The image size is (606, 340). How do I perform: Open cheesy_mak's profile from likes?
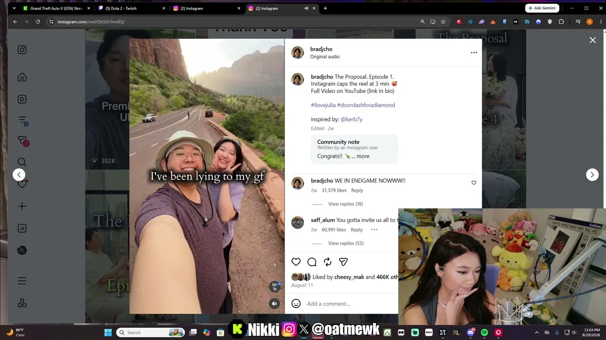click(x=349, y=277)
